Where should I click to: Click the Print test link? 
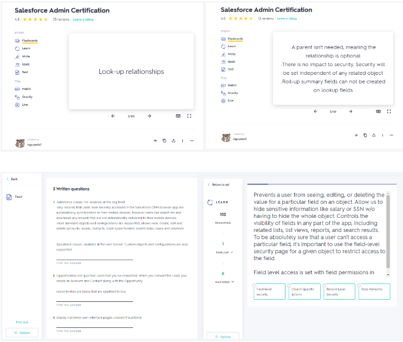click(x=22, y=322)
